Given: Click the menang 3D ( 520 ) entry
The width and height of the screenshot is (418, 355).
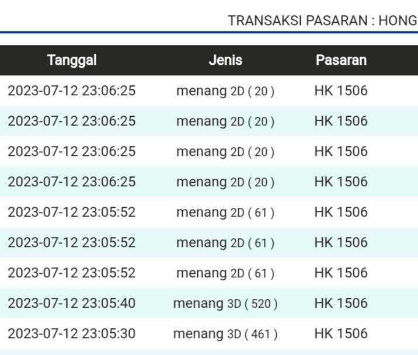Looking at the screenshot, I should point(225,303).
